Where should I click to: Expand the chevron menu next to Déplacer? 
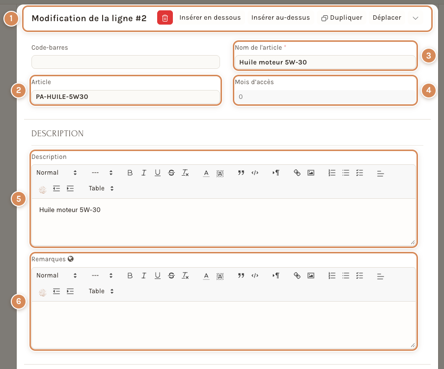(x=416, y=18)
